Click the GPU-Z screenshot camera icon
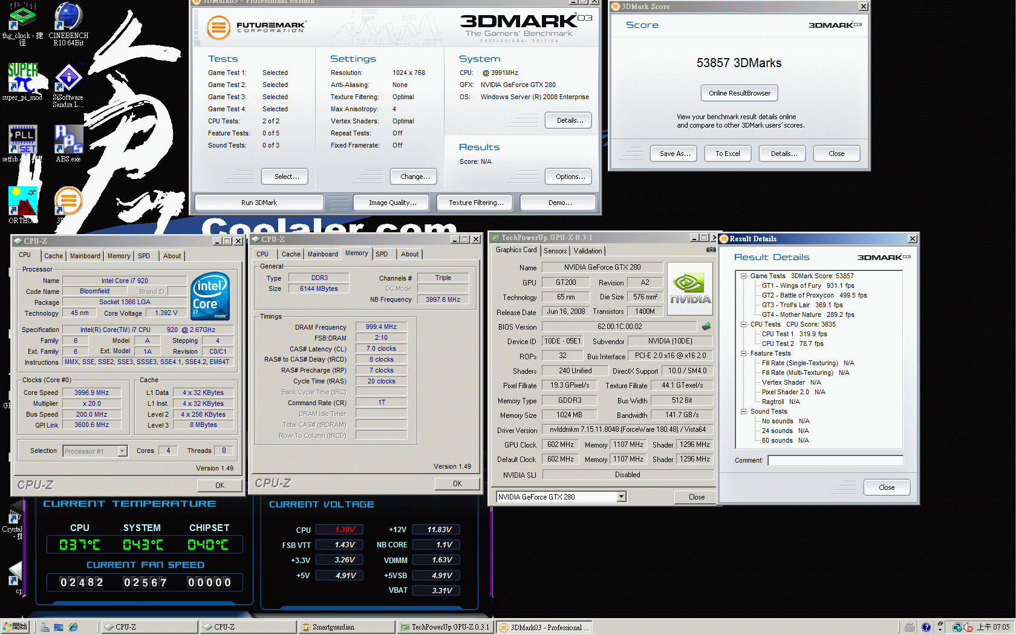Image resolution: width=1016 pixels, height=635 pixels. click(x=711, y=250)
